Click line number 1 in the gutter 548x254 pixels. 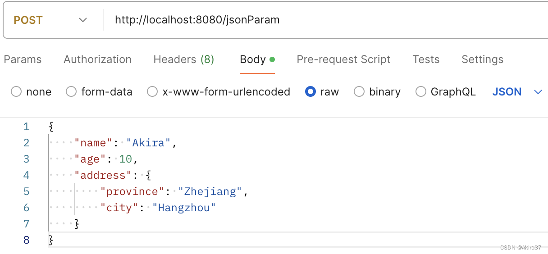(x=26, y=127)
